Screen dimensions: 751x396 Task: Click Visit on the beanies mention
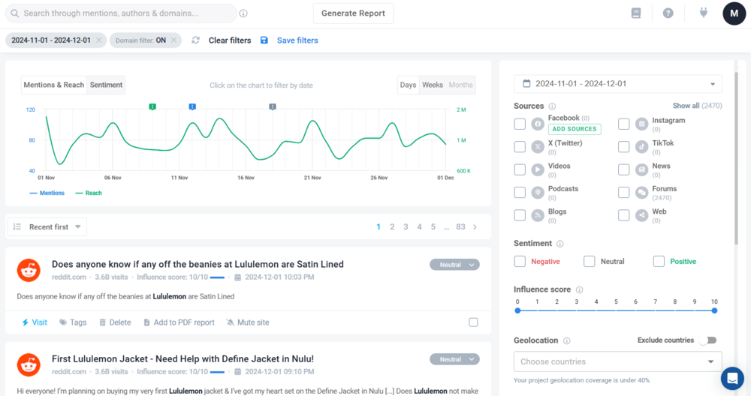[34, 322]
